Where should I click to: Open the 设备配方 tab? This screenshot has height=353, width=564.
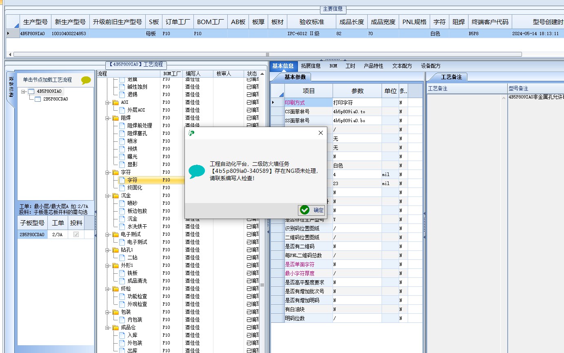click(x=431, y=66)
